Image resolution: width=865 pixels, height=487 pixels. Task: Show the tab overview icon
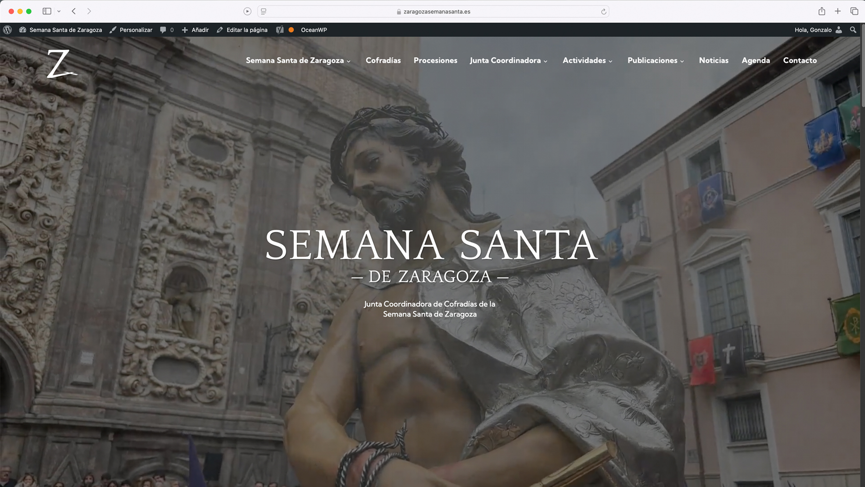click(x=854, y=11)
